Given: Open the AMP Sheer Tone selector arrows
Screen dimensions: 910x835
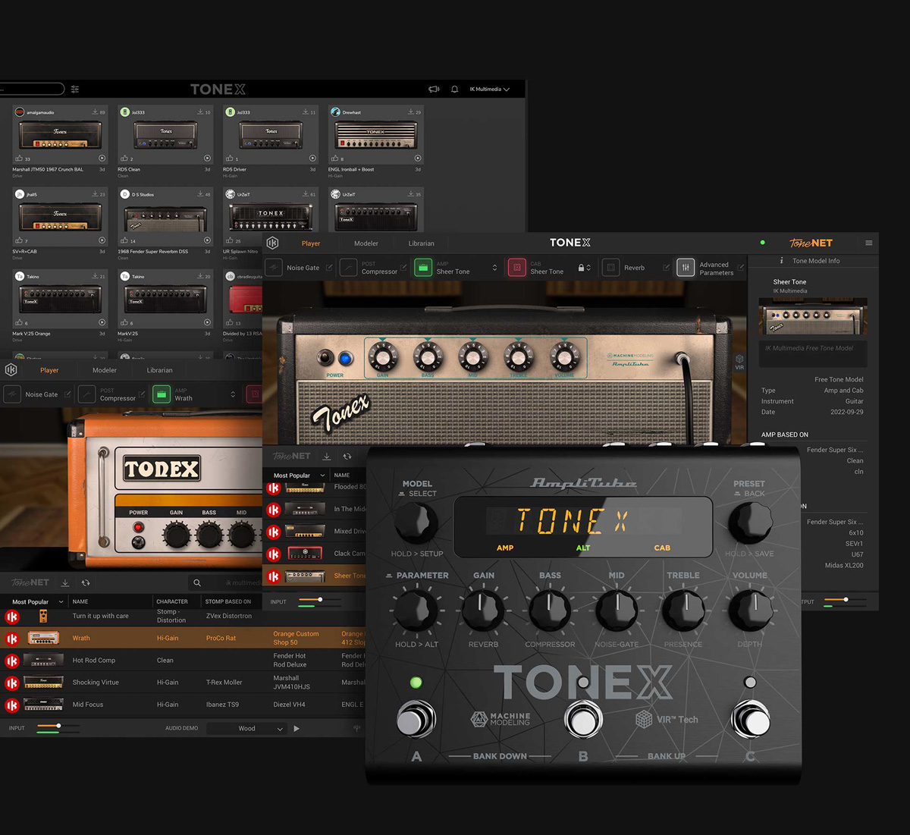Looking at the screenshot, I should 495,268.
